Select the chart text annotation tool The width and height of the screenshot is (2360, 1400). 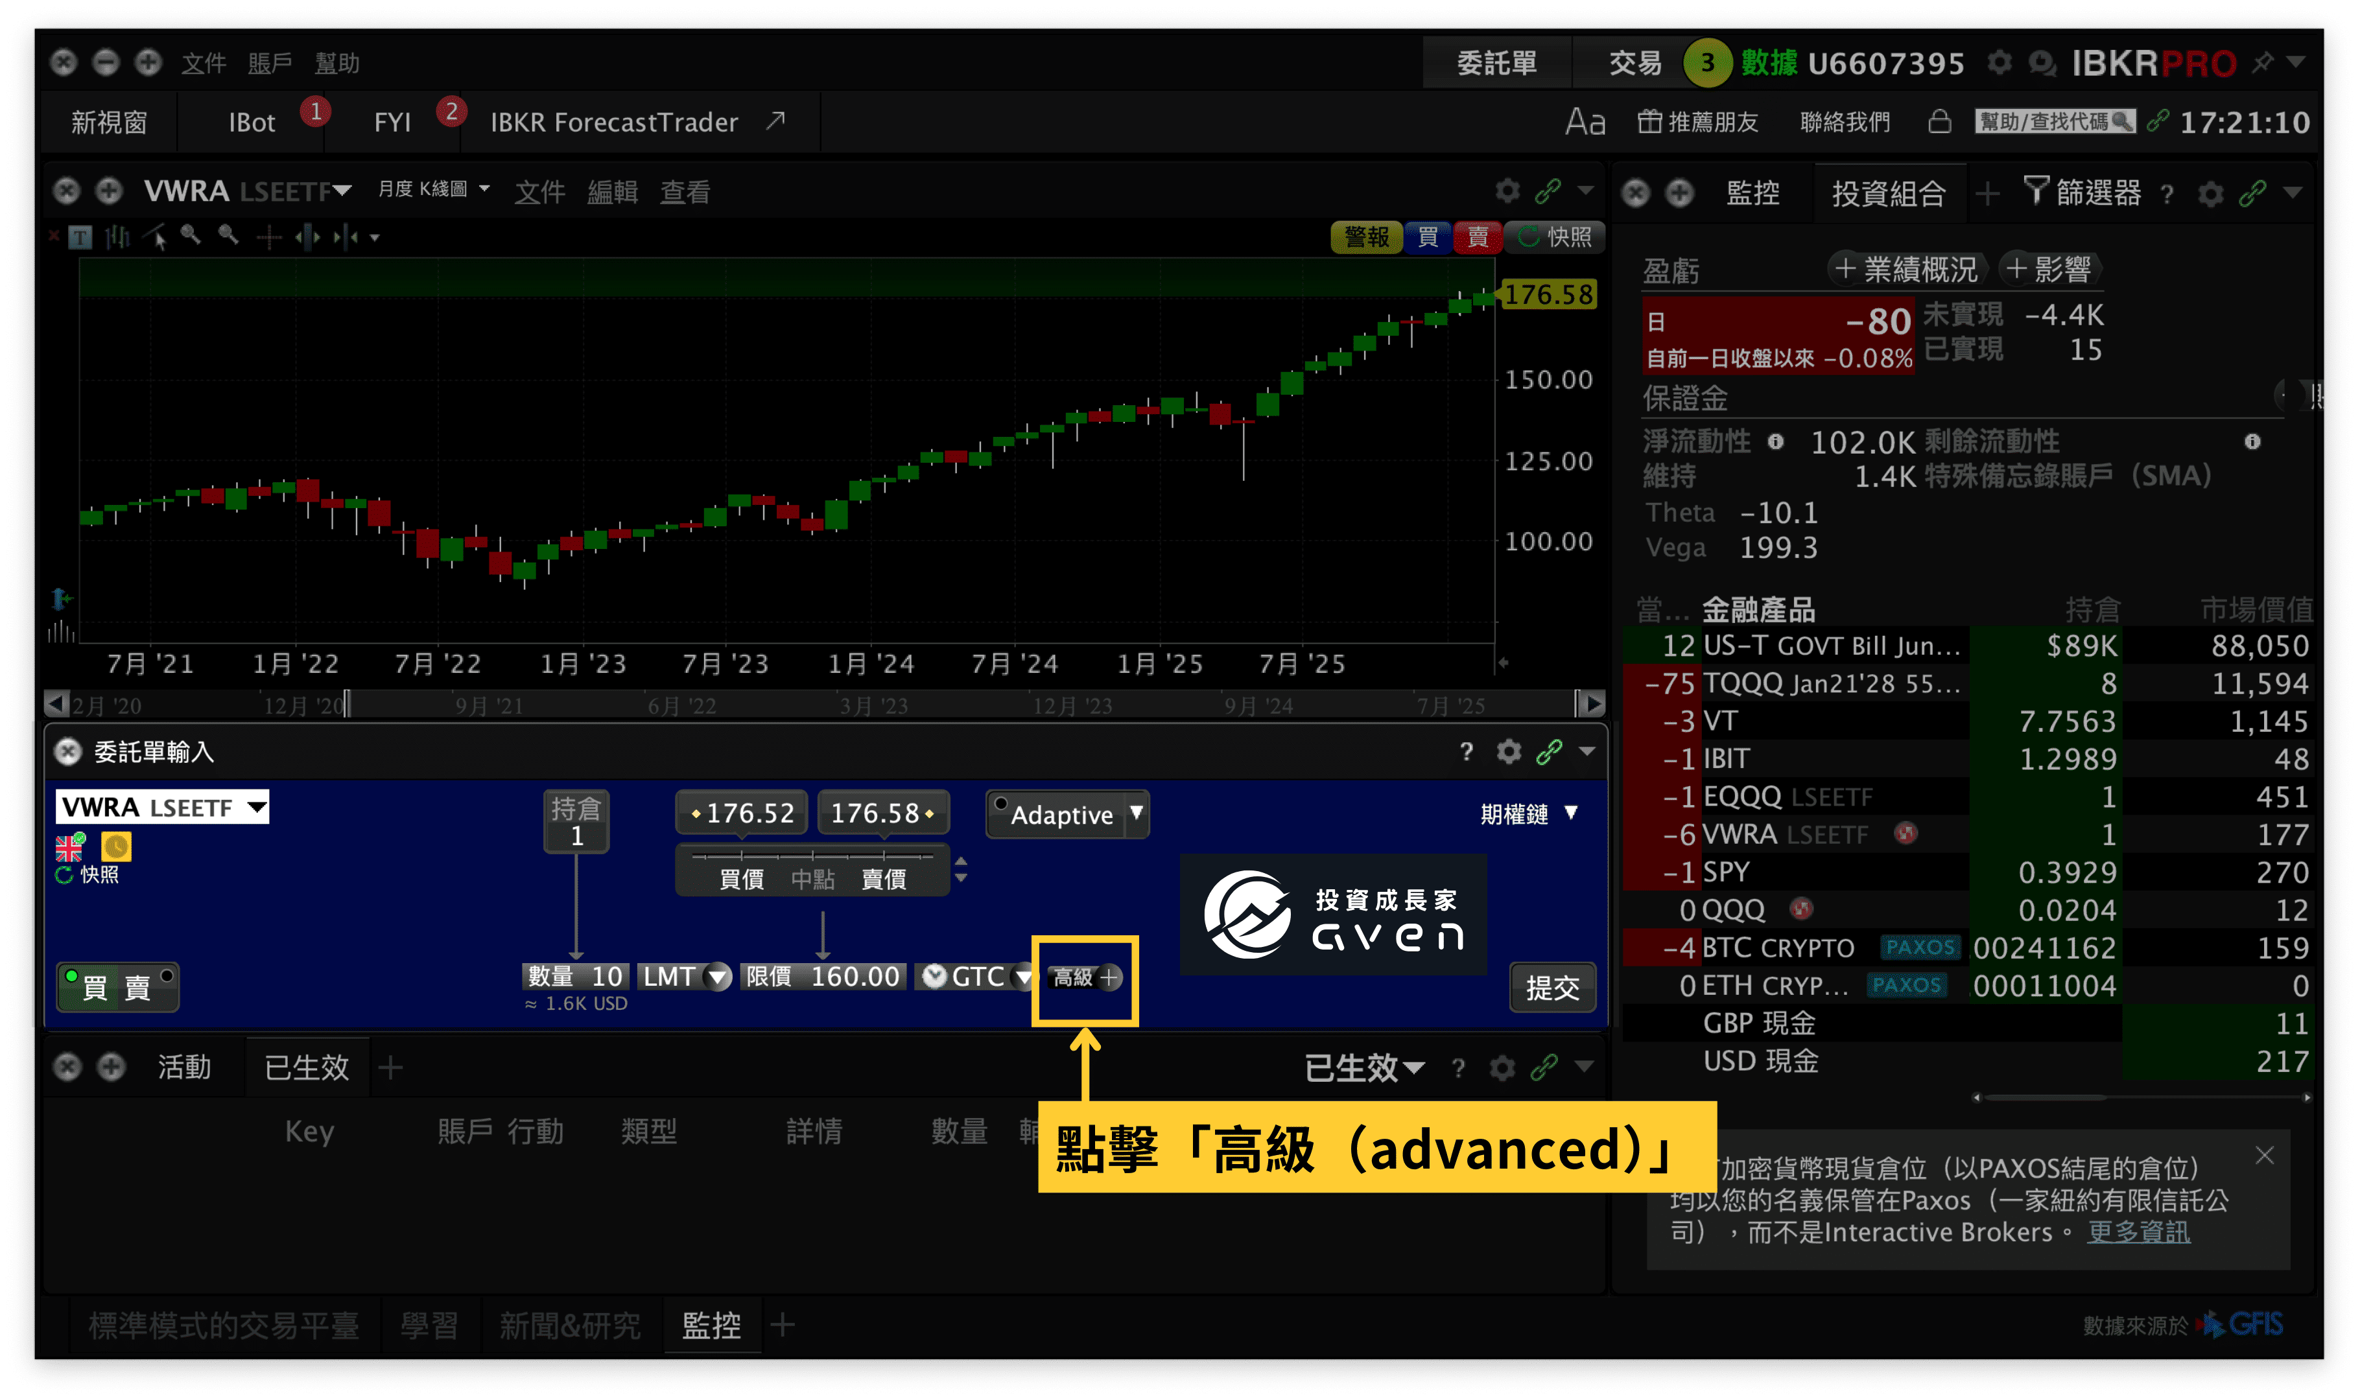[80, 237]
